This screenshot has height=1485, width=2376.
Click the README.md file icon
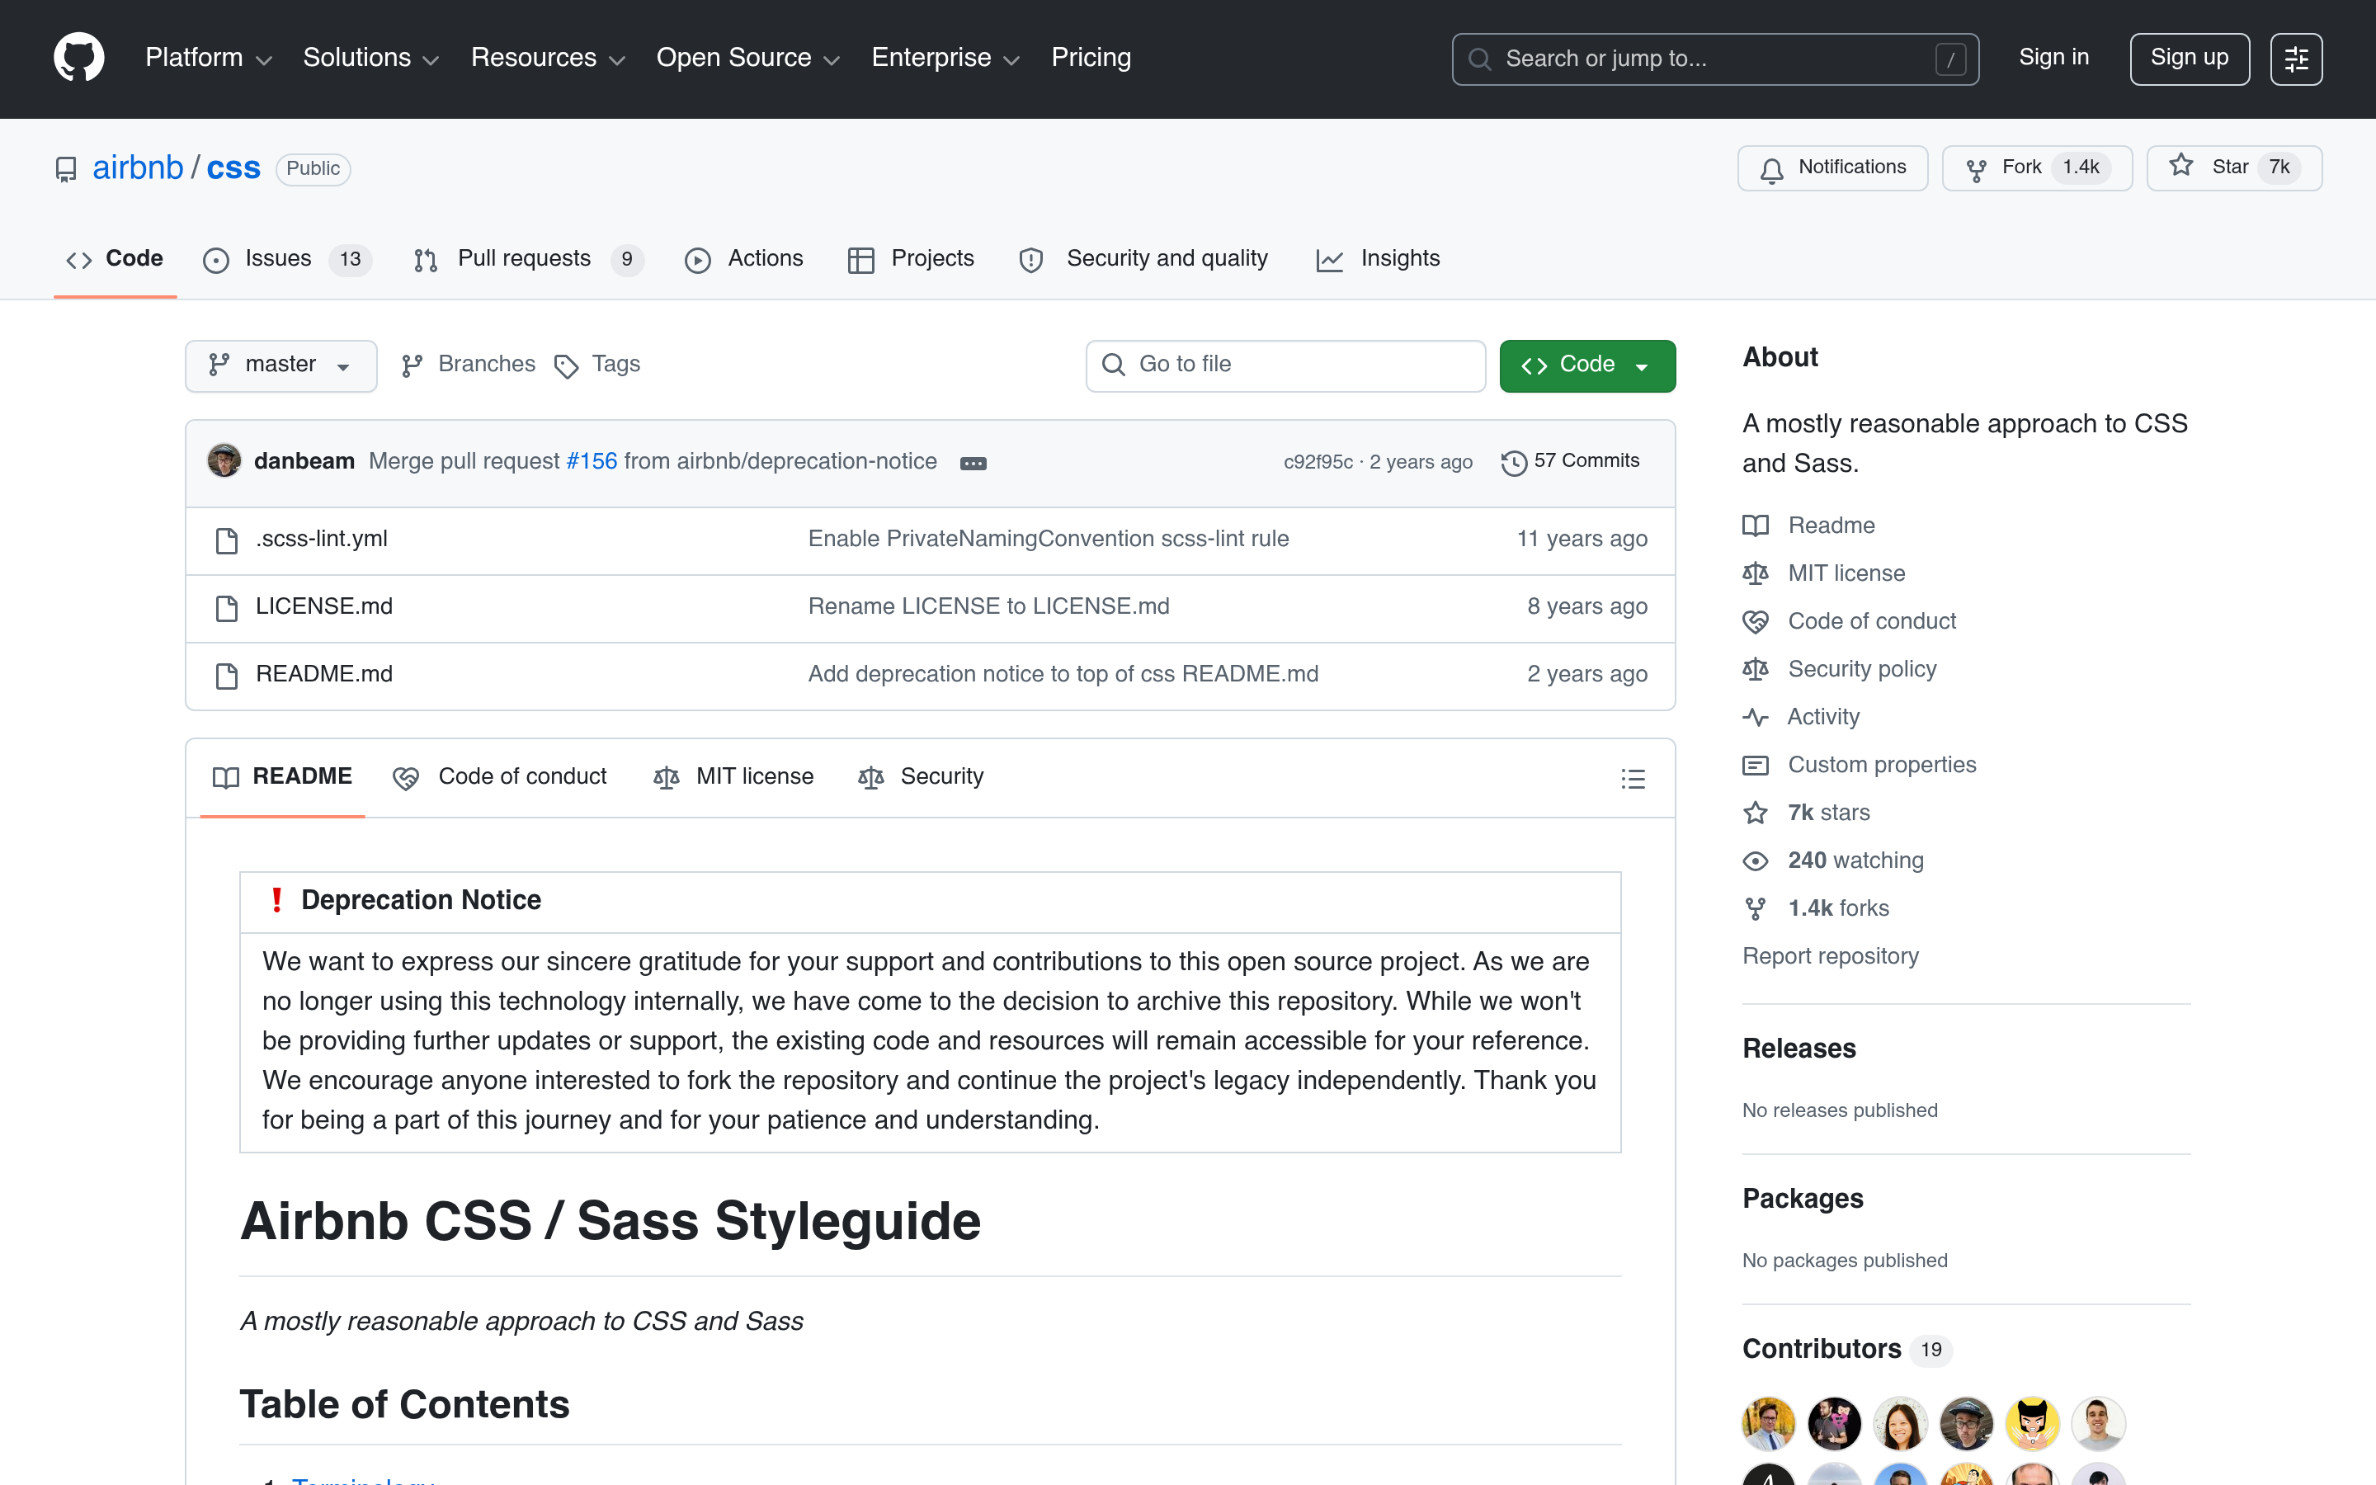227,675
